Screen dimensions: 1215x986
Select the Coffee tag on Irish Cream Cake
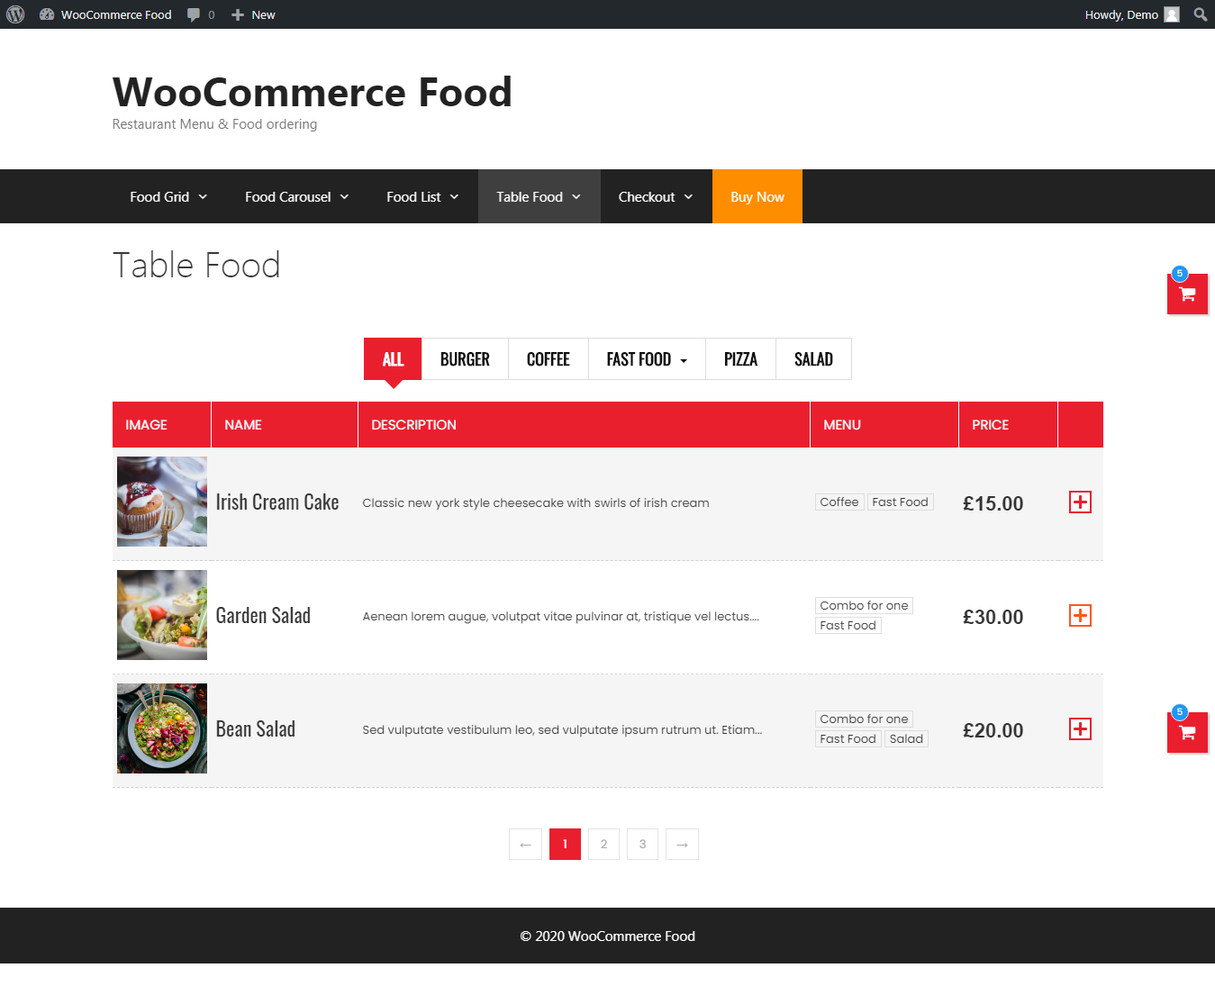click(x=839, y=502)
